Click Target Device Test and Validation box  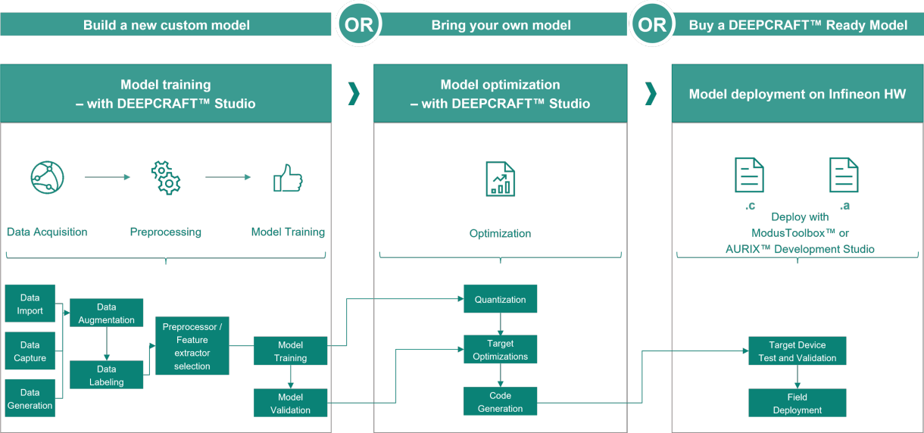[798, 351]
